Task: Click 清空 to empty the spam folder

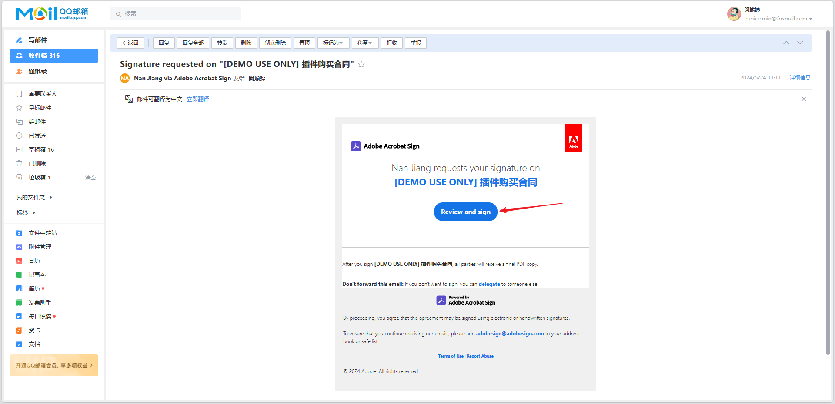Action: [90, 178]
